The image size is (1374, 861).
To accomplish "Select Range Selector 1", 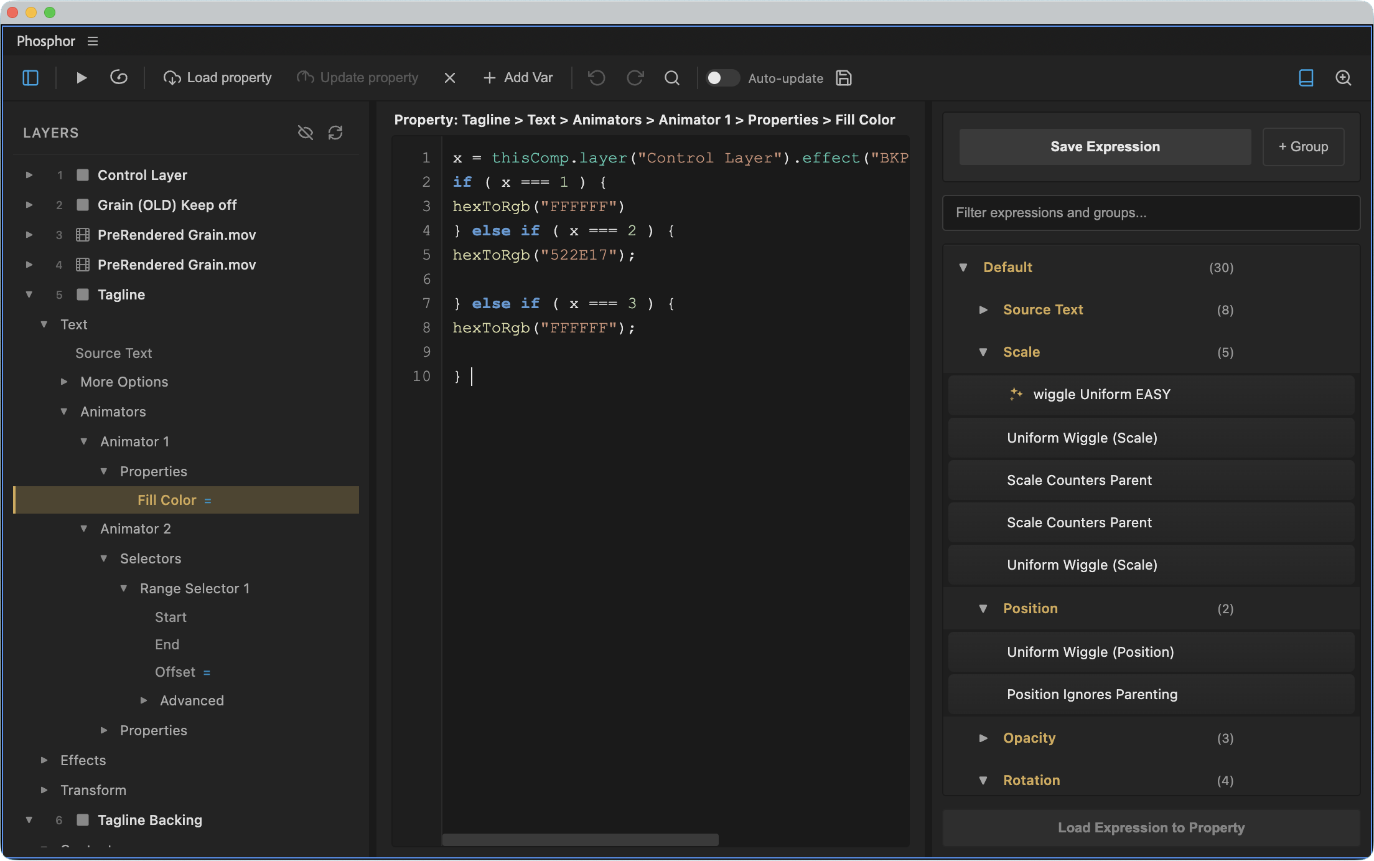I will (x=195, y=588).
